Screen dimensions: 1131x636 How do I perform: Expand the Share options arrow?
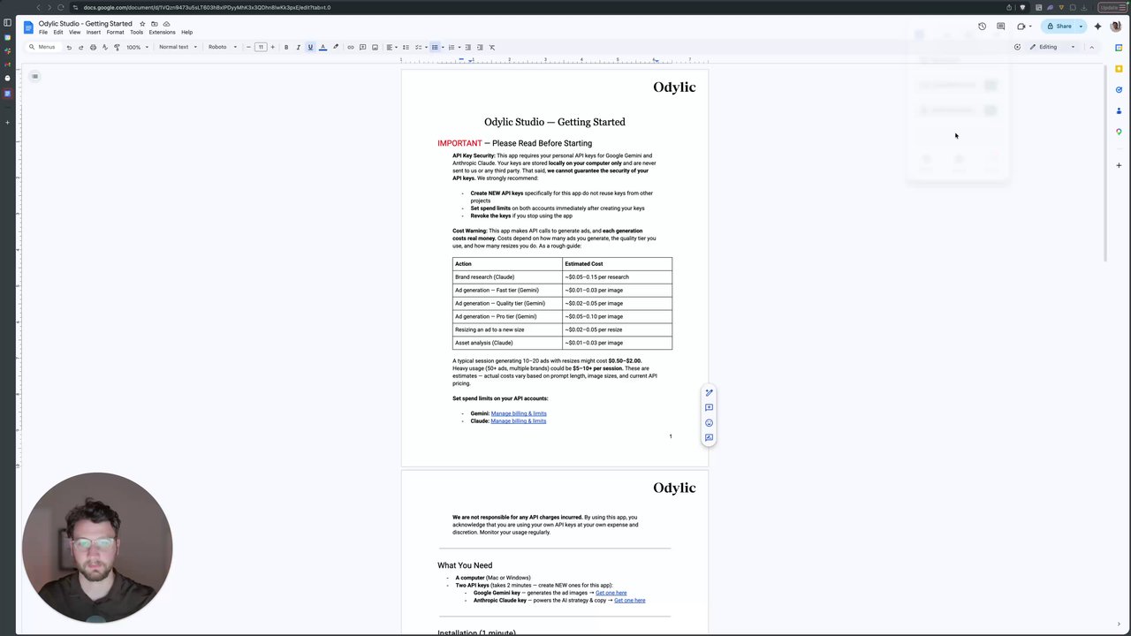1081,26
